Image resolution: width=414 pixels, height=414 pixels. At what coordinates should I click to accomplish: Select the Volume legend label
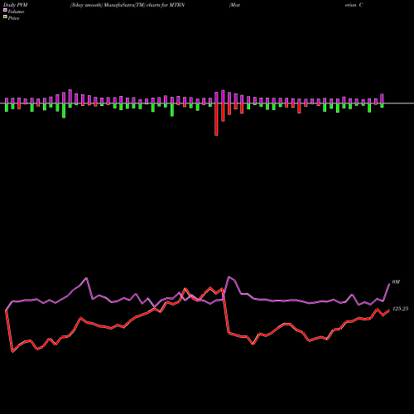pyautogui.click(x=16, y=12)
